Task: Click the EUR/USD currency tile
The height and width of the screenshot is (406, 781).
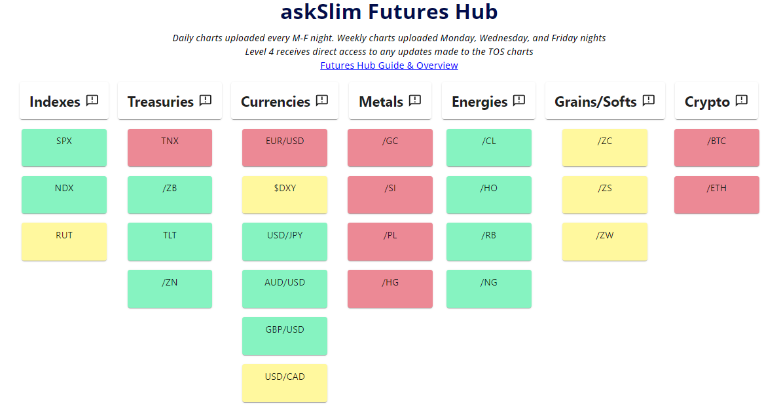Action: 284,147
